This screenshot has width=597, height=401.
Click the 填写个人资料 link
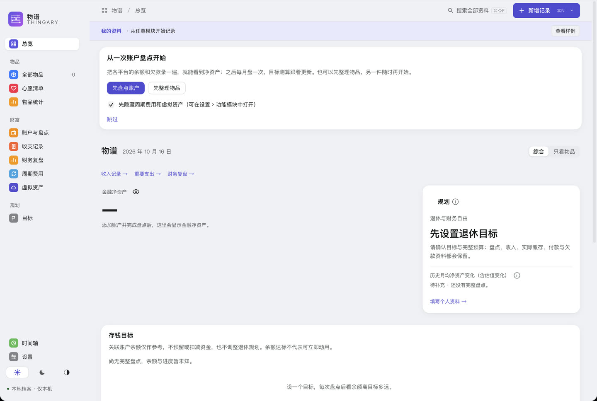(448, 302)
